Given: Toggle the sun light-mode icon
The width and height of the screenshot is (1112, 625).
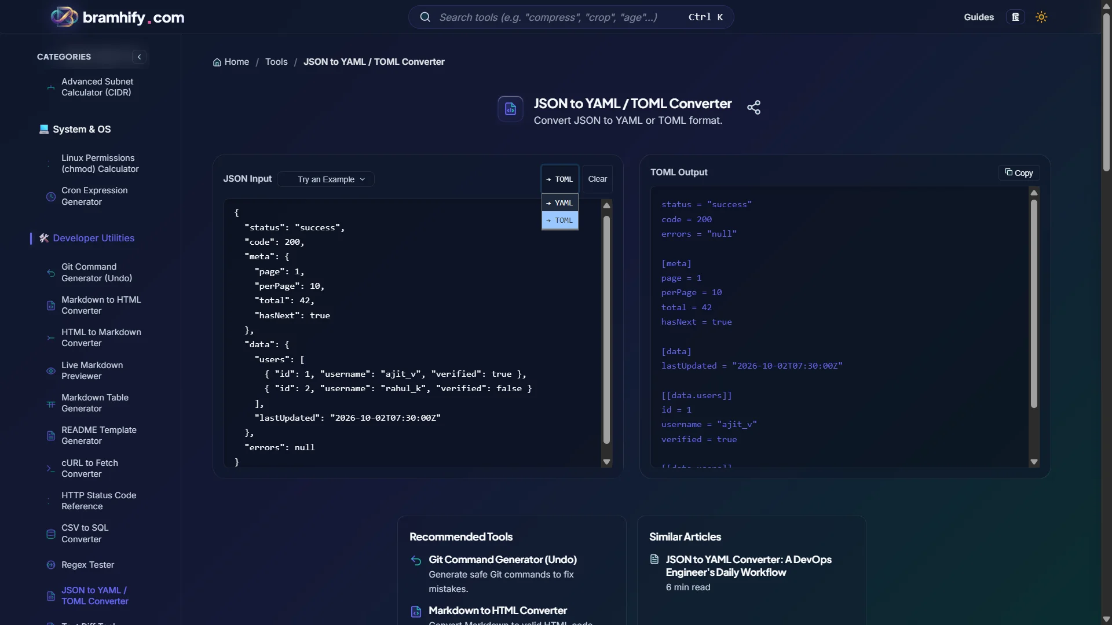Looking at the screenshot, I should pos(1041,17).
